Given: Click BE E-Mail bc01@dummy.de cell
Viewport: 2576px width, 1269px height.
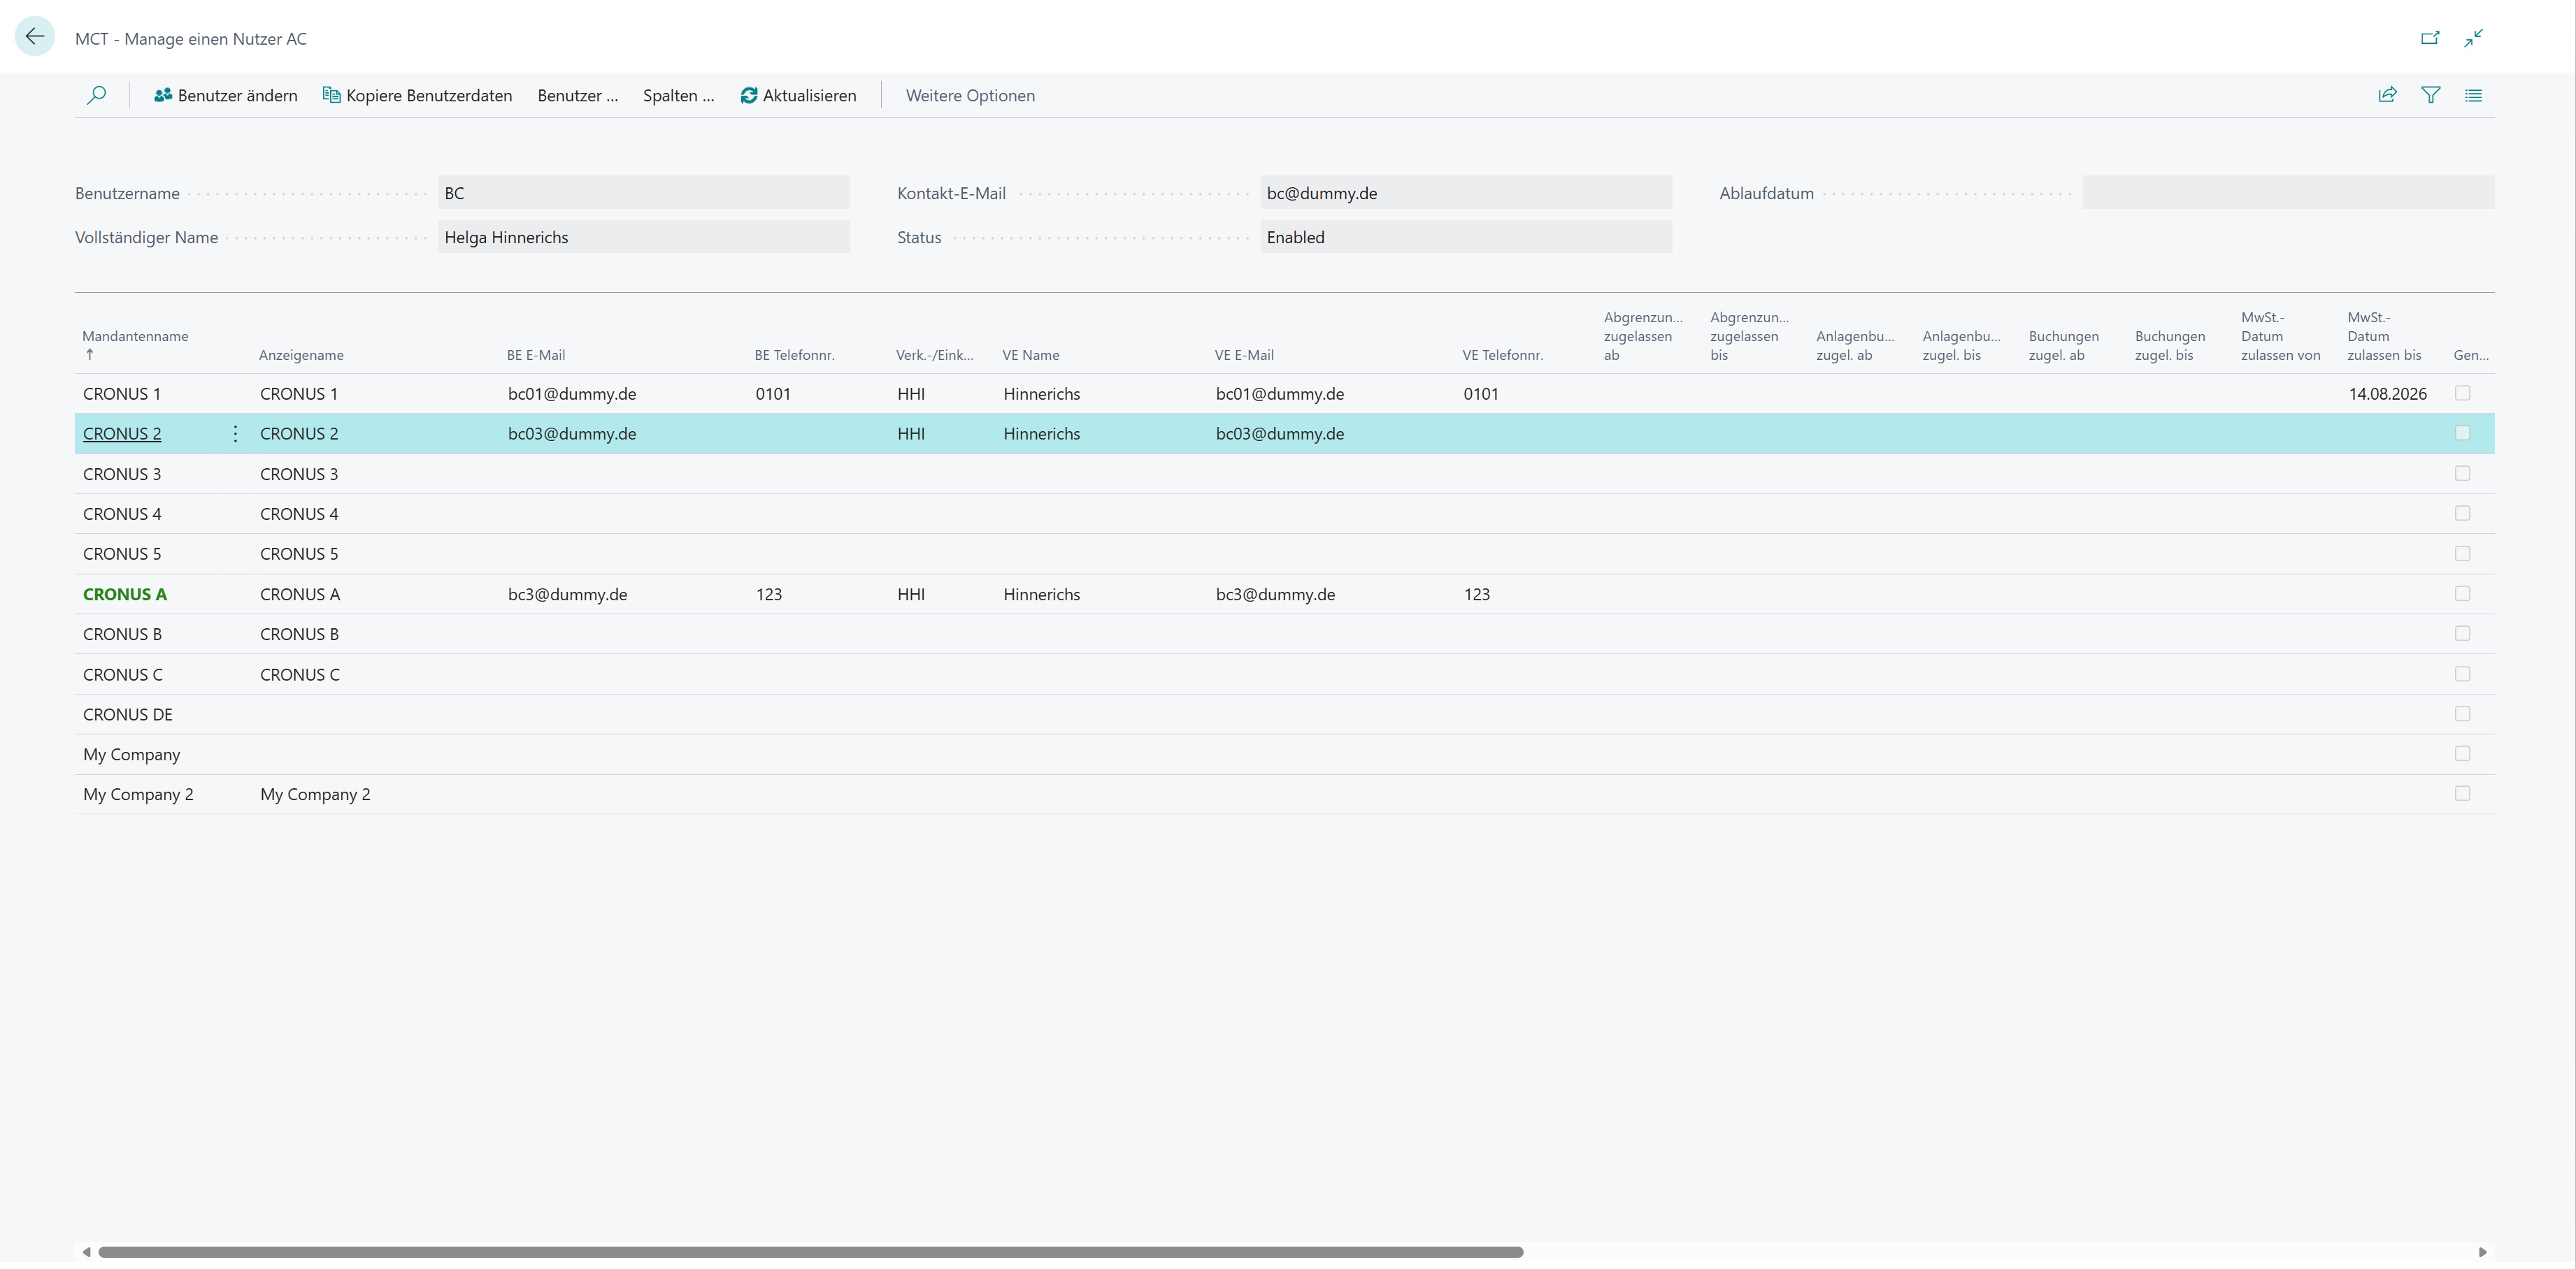Looking at the screenshot, I should coord(572,393).
